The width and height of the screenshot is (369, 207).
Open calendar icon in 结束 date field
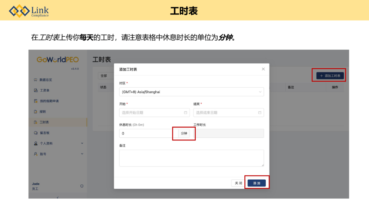coord(259,112)
